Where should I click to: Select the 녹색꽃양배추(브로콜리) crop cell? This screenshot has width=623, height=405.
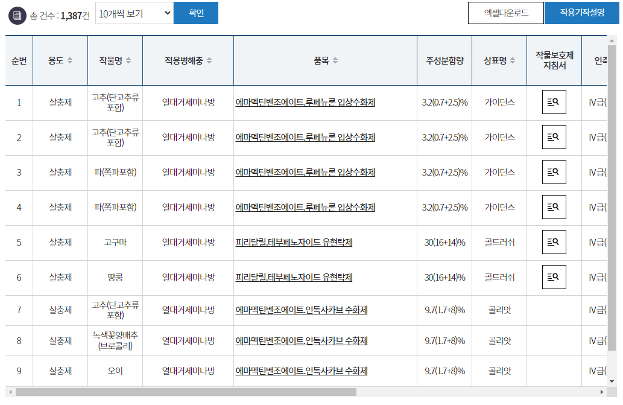pyautogui.click(x=115, y=341)
